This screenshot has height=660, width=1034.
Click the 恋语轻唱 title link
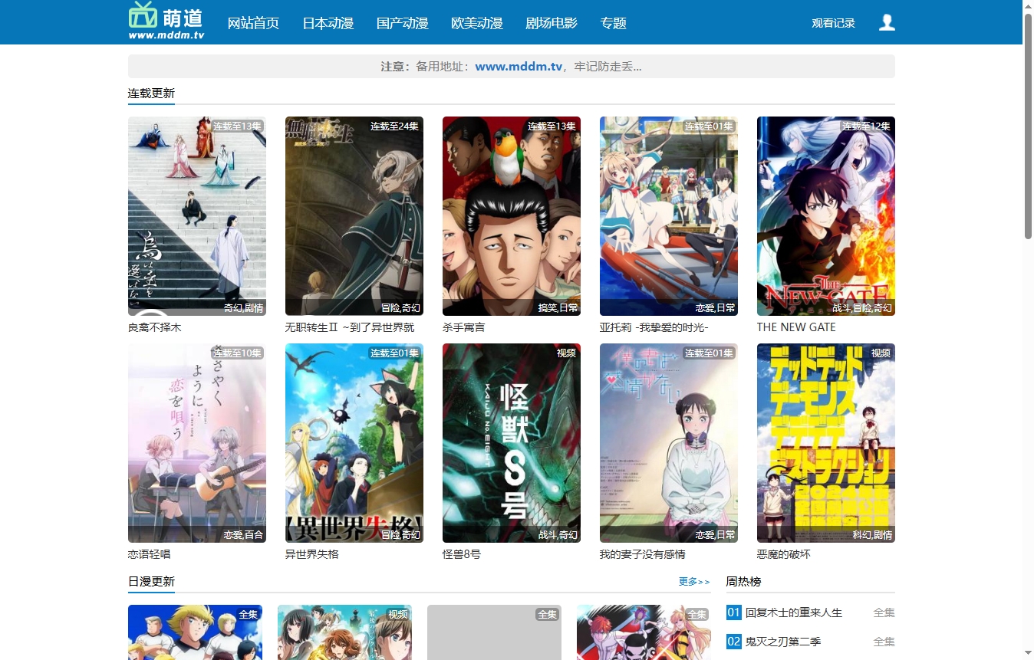coord(150,554)
